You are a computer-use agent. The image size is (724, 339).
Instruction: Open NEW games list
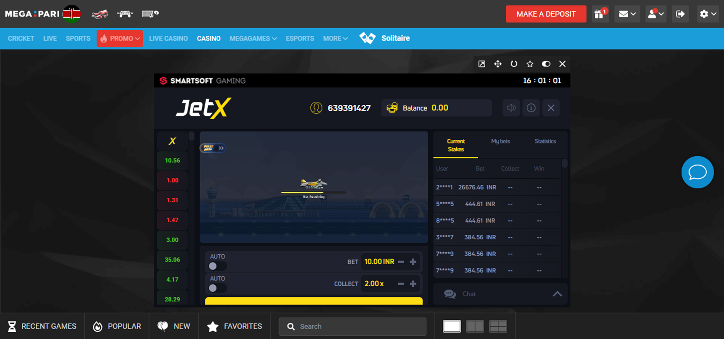pos(174,326)
